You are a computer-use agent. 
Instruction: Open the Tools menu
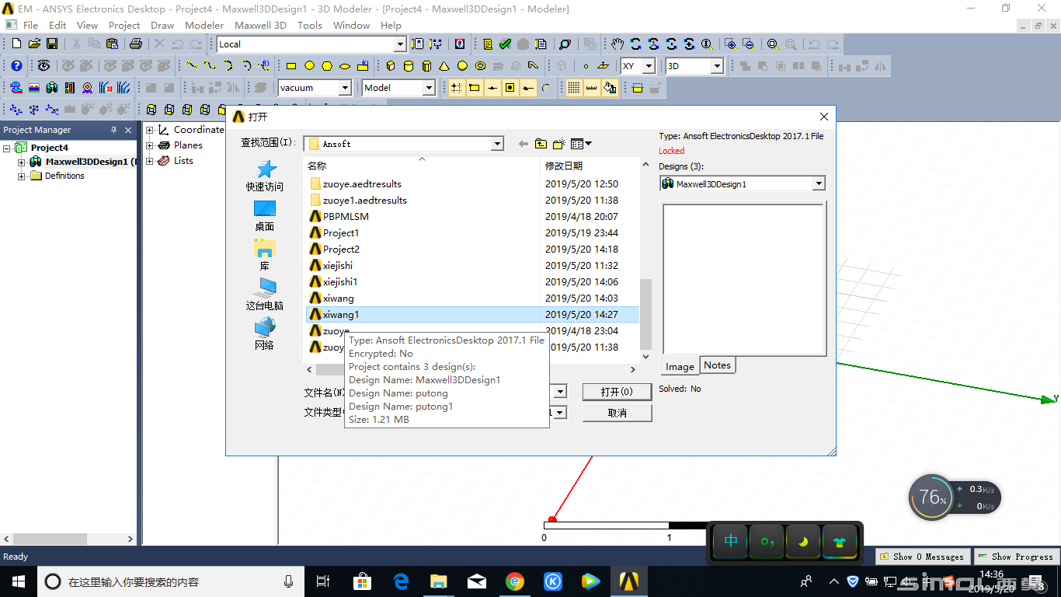(x=309, y=25)
